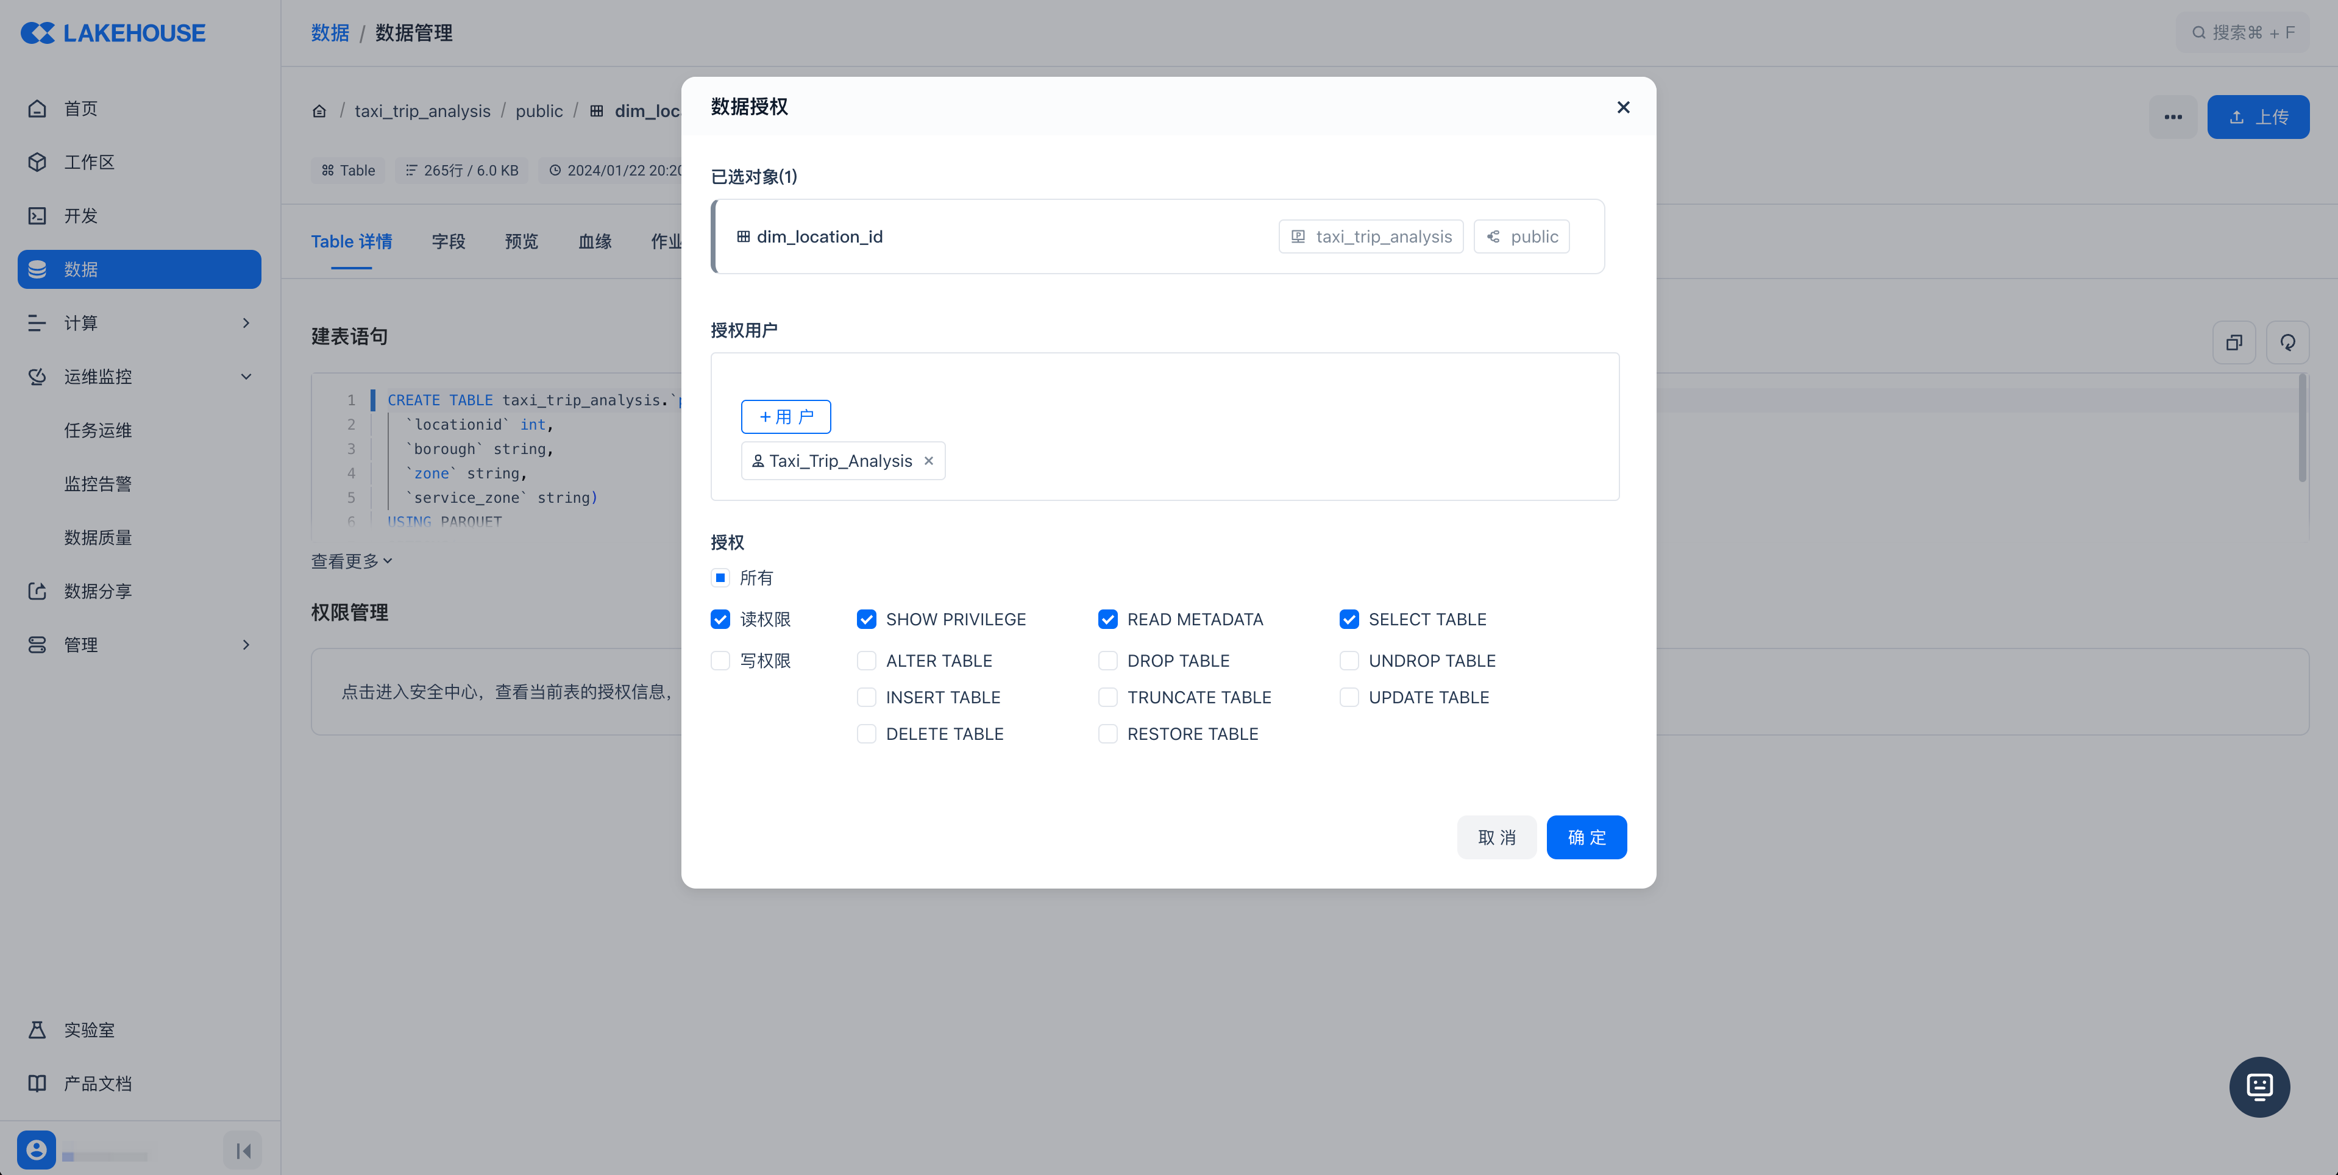The image size is (2338, 1175).
Task: Open the three-dots more options menu
Action: 2173,117
